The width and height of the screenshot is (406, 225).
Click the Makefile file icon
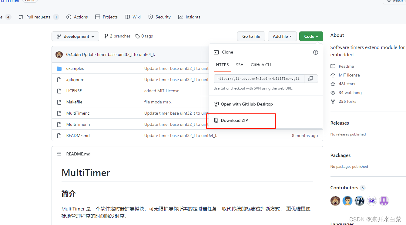pyautogui.click(x=59, y=102)
